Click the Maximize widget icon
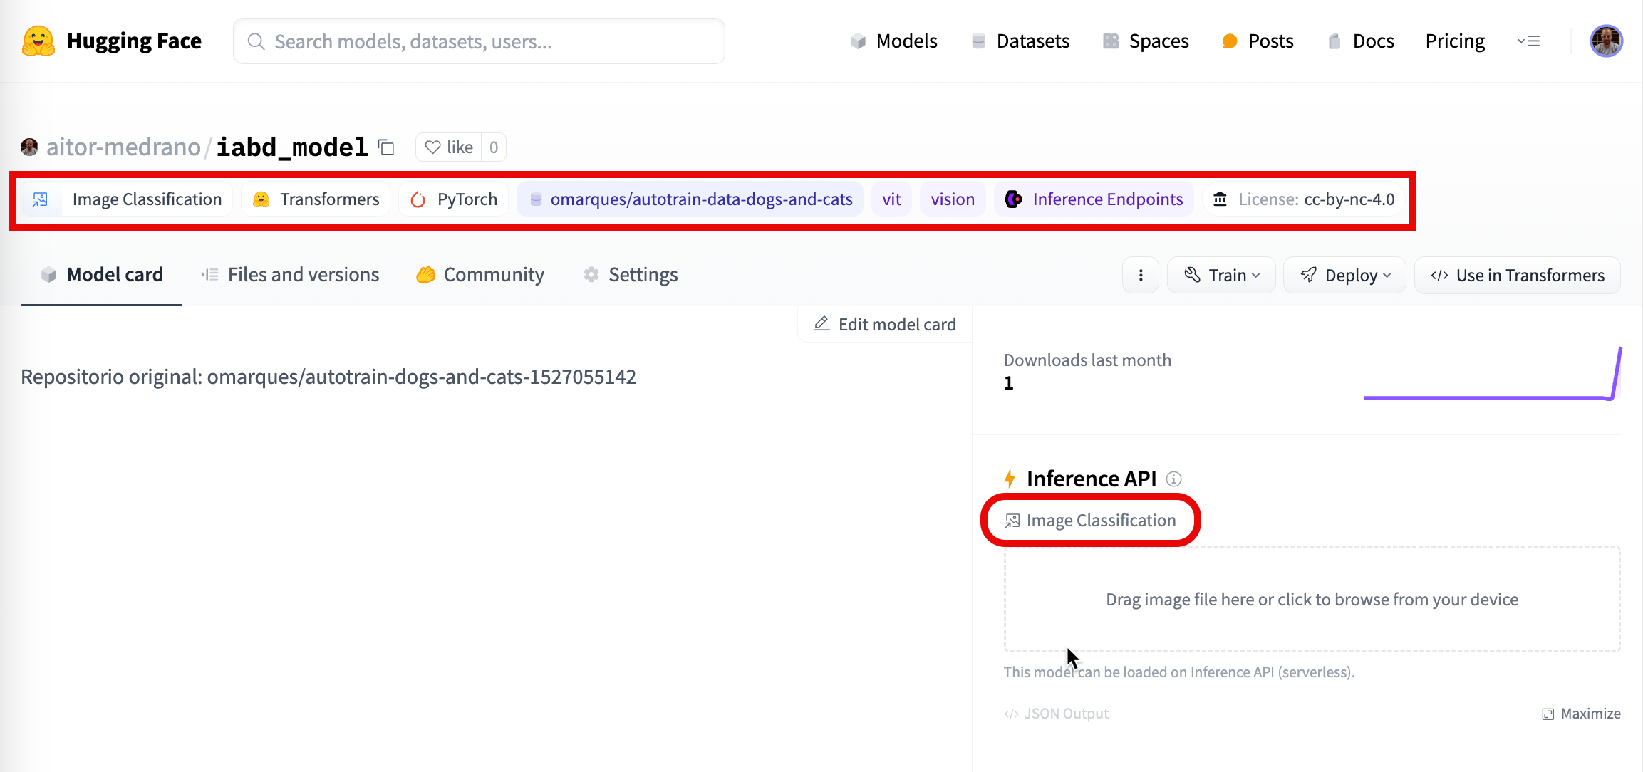 [x=1548, y=714]
